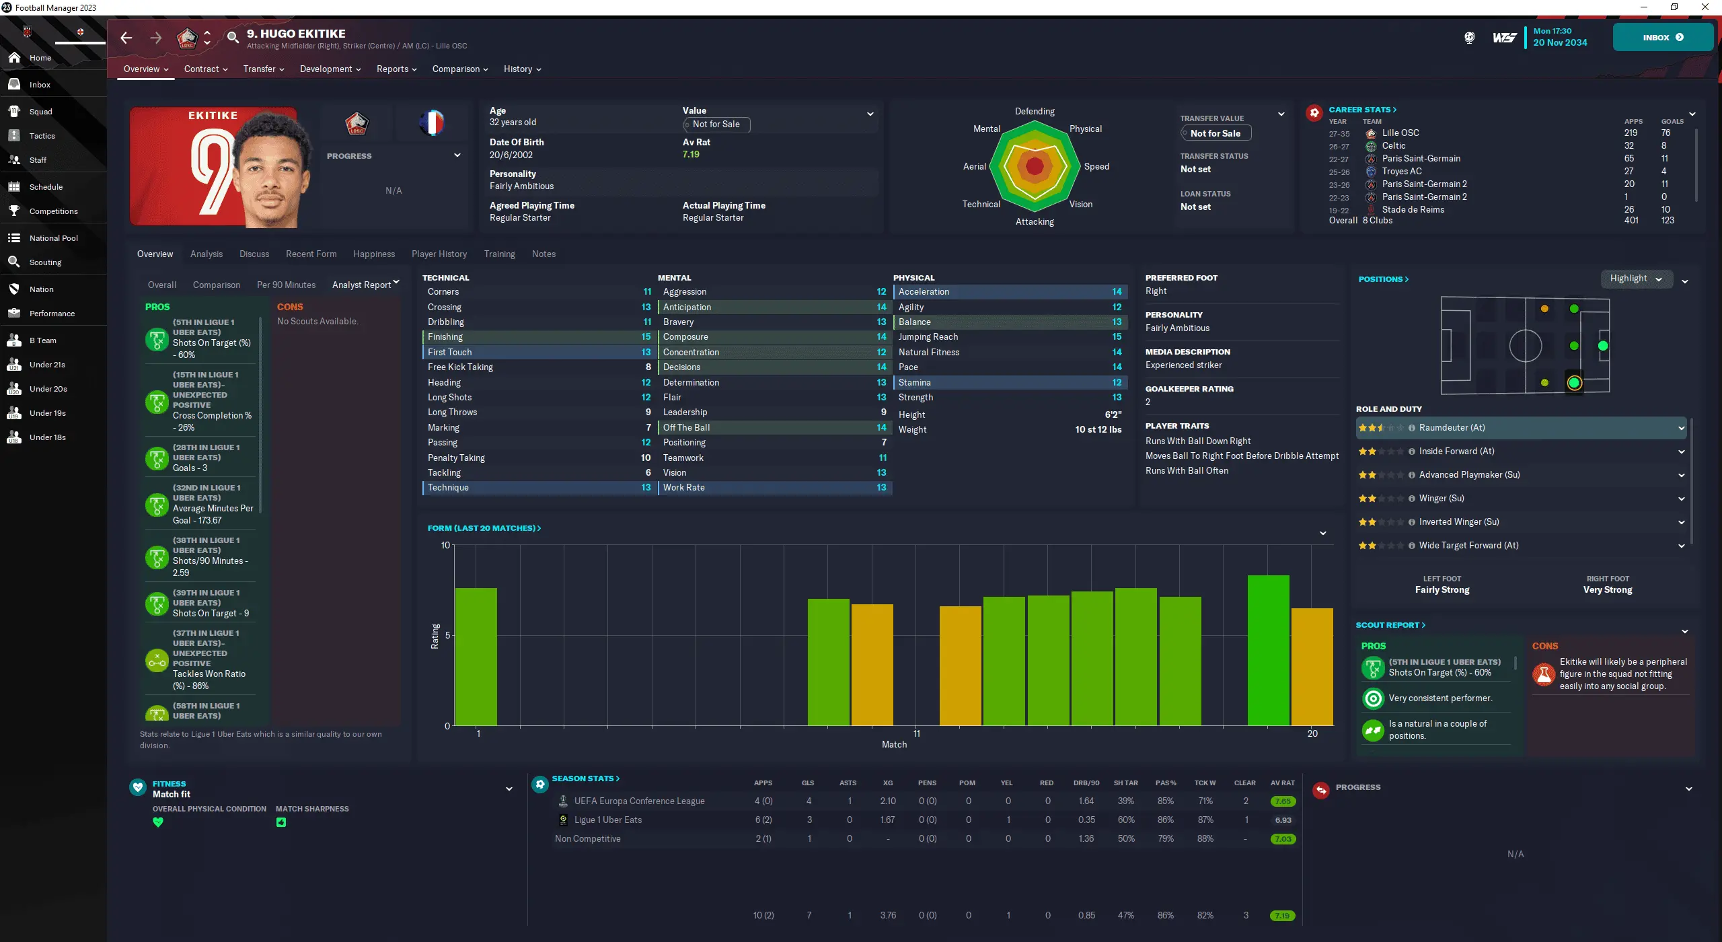Open the Highlight dropdown
This screenshot has width=1722, height=942.
[1636, 279]
